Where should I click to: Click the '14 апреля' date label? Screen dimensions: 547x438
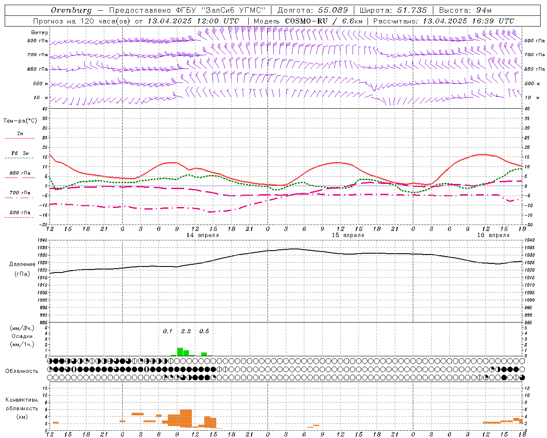203,235
